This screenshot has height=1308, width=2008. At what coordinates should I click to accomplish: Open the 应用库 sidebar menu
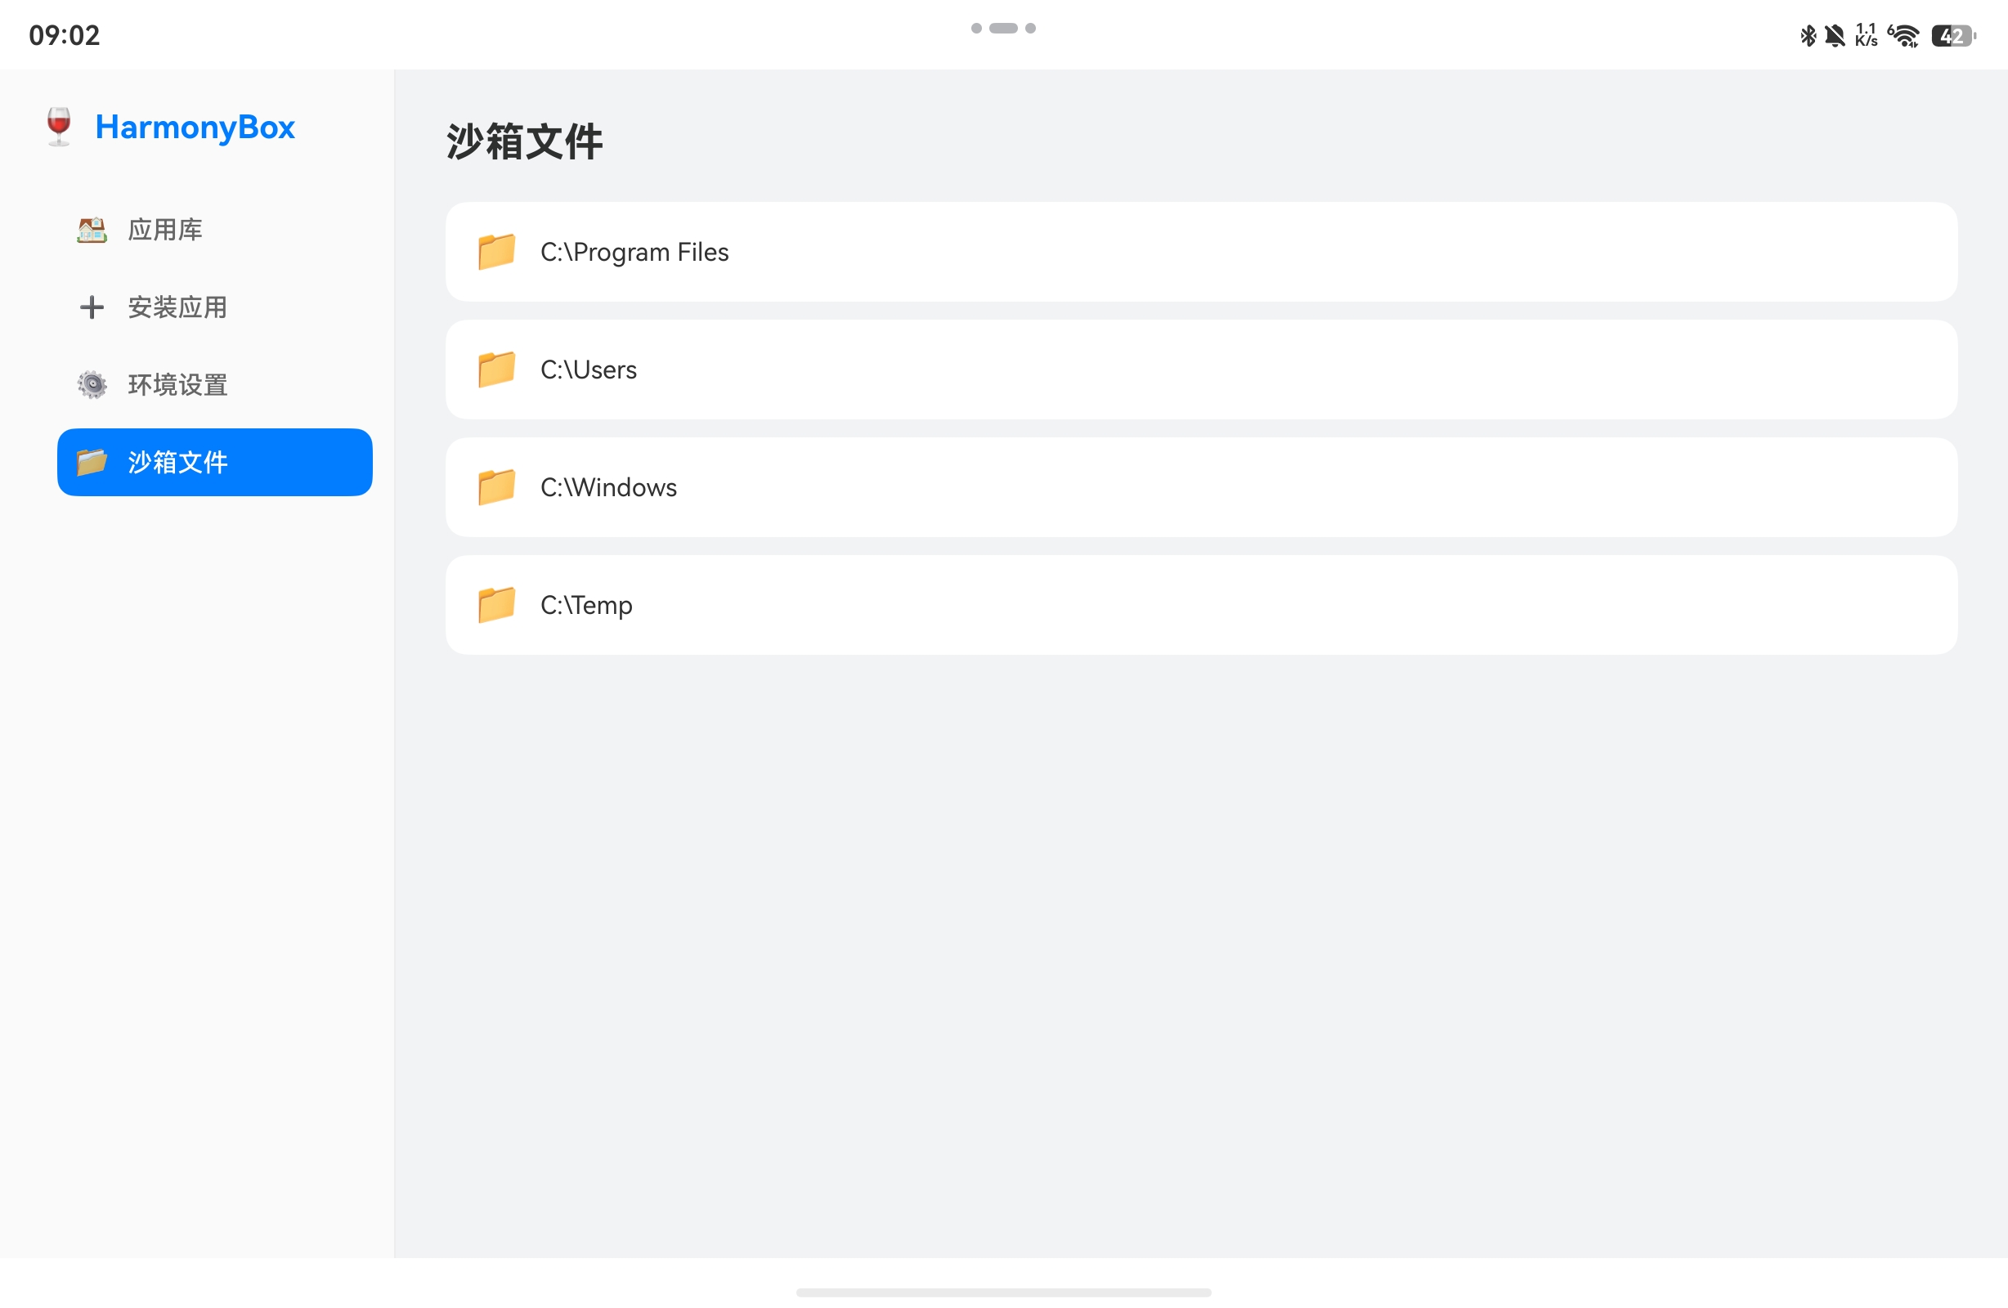tap(214, 230)
